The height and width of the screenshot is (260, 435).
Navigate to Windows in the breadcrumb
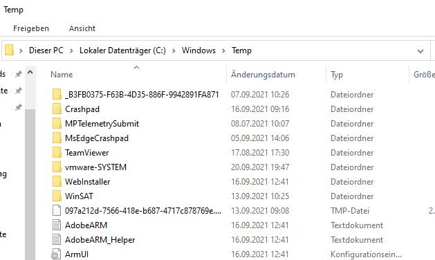coord(198,50)
